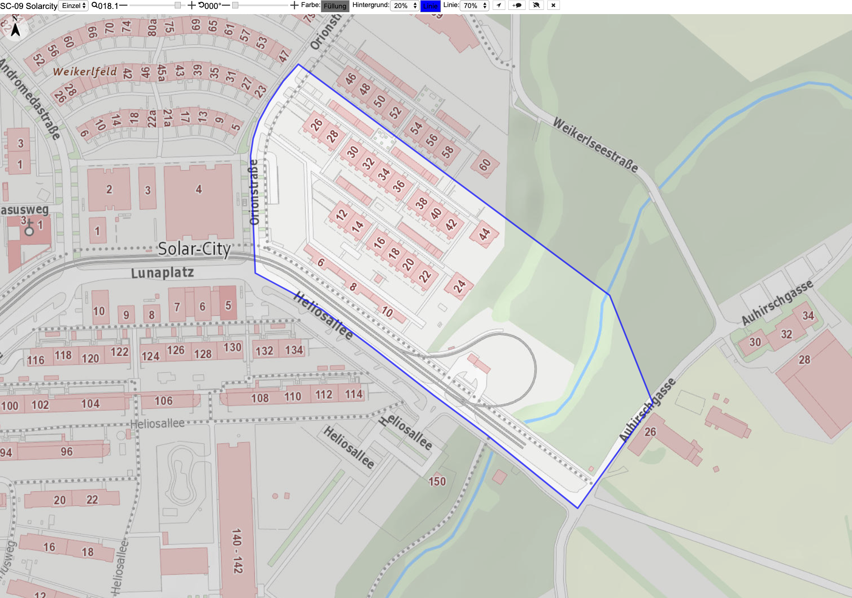Click the zoom in plus button
The image size is (852, 598).
pos(191,6)
